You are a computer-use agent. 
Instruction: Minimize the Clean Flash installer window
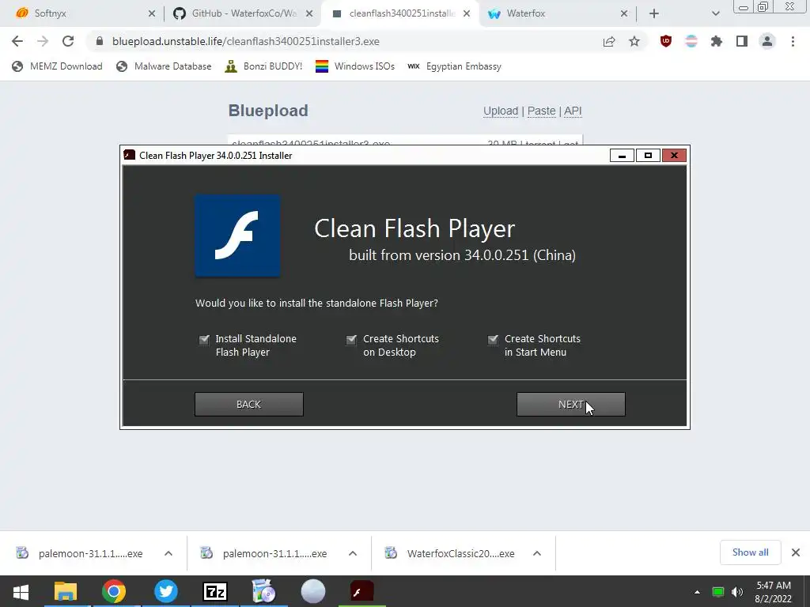(622, 156)
